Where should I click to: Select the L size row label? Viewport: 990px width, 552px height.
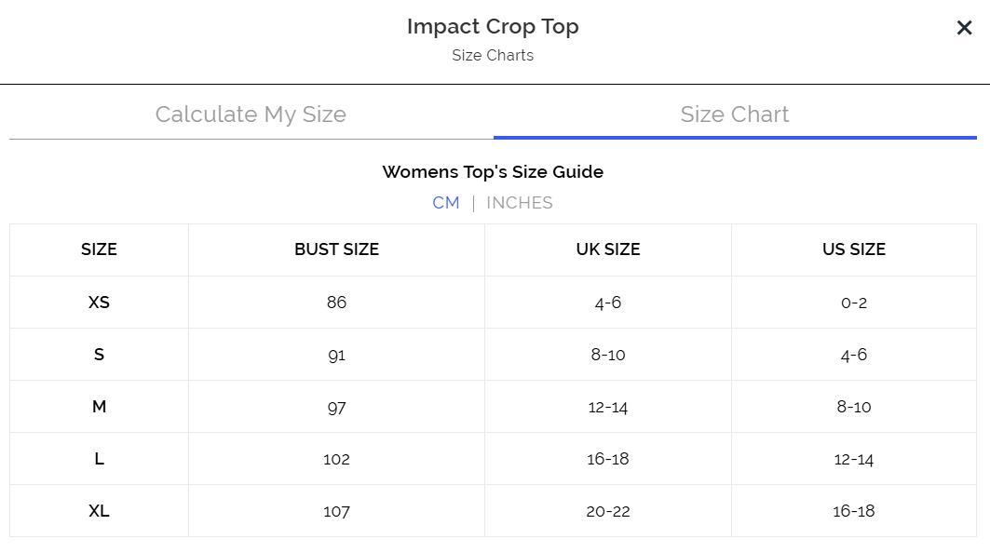point(99,459)
